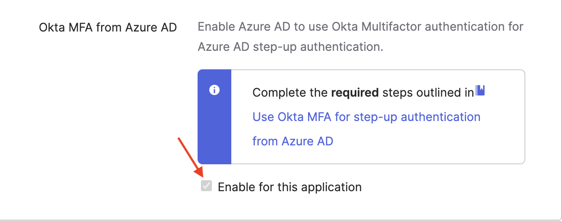Click the "from Azure AD" link text
This screenshot has width=562, height=221.
pyautogui.click(x=292, y=141)
